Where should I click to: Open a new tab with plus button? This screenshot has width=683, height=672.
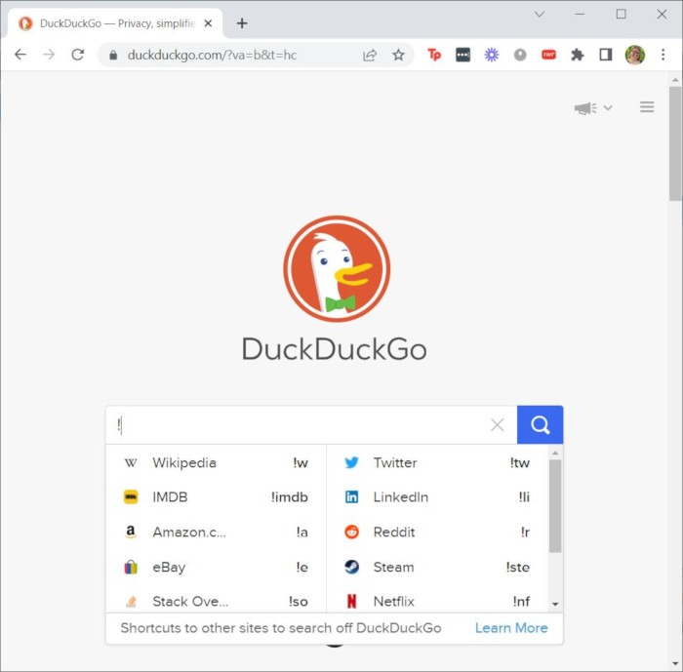click(x=242, y=23)
